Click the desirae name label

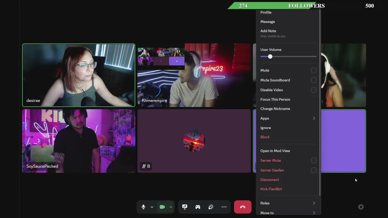click(33, 101)
